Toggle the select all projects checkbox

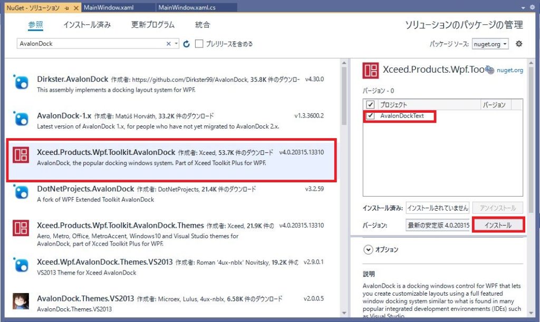[x=370, y=104]
